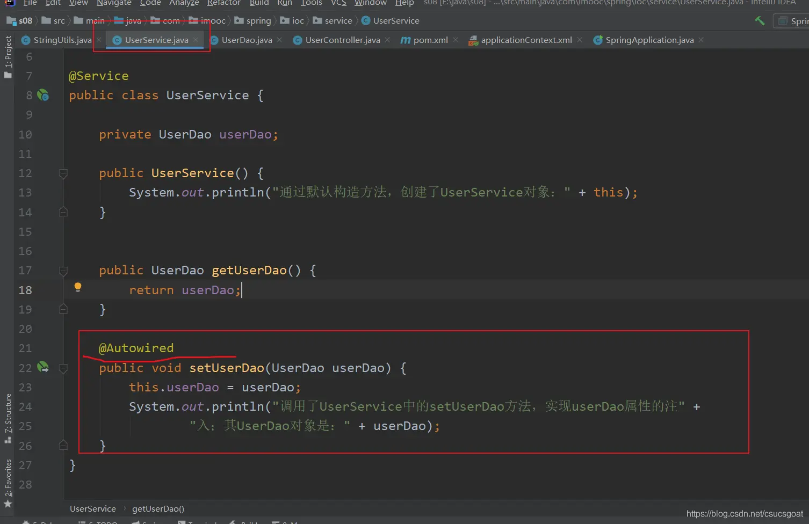The height and width of the screenshot is (524, 809).
Task: Click line number 24 in the gutter
Action: (x=25, y=407)
